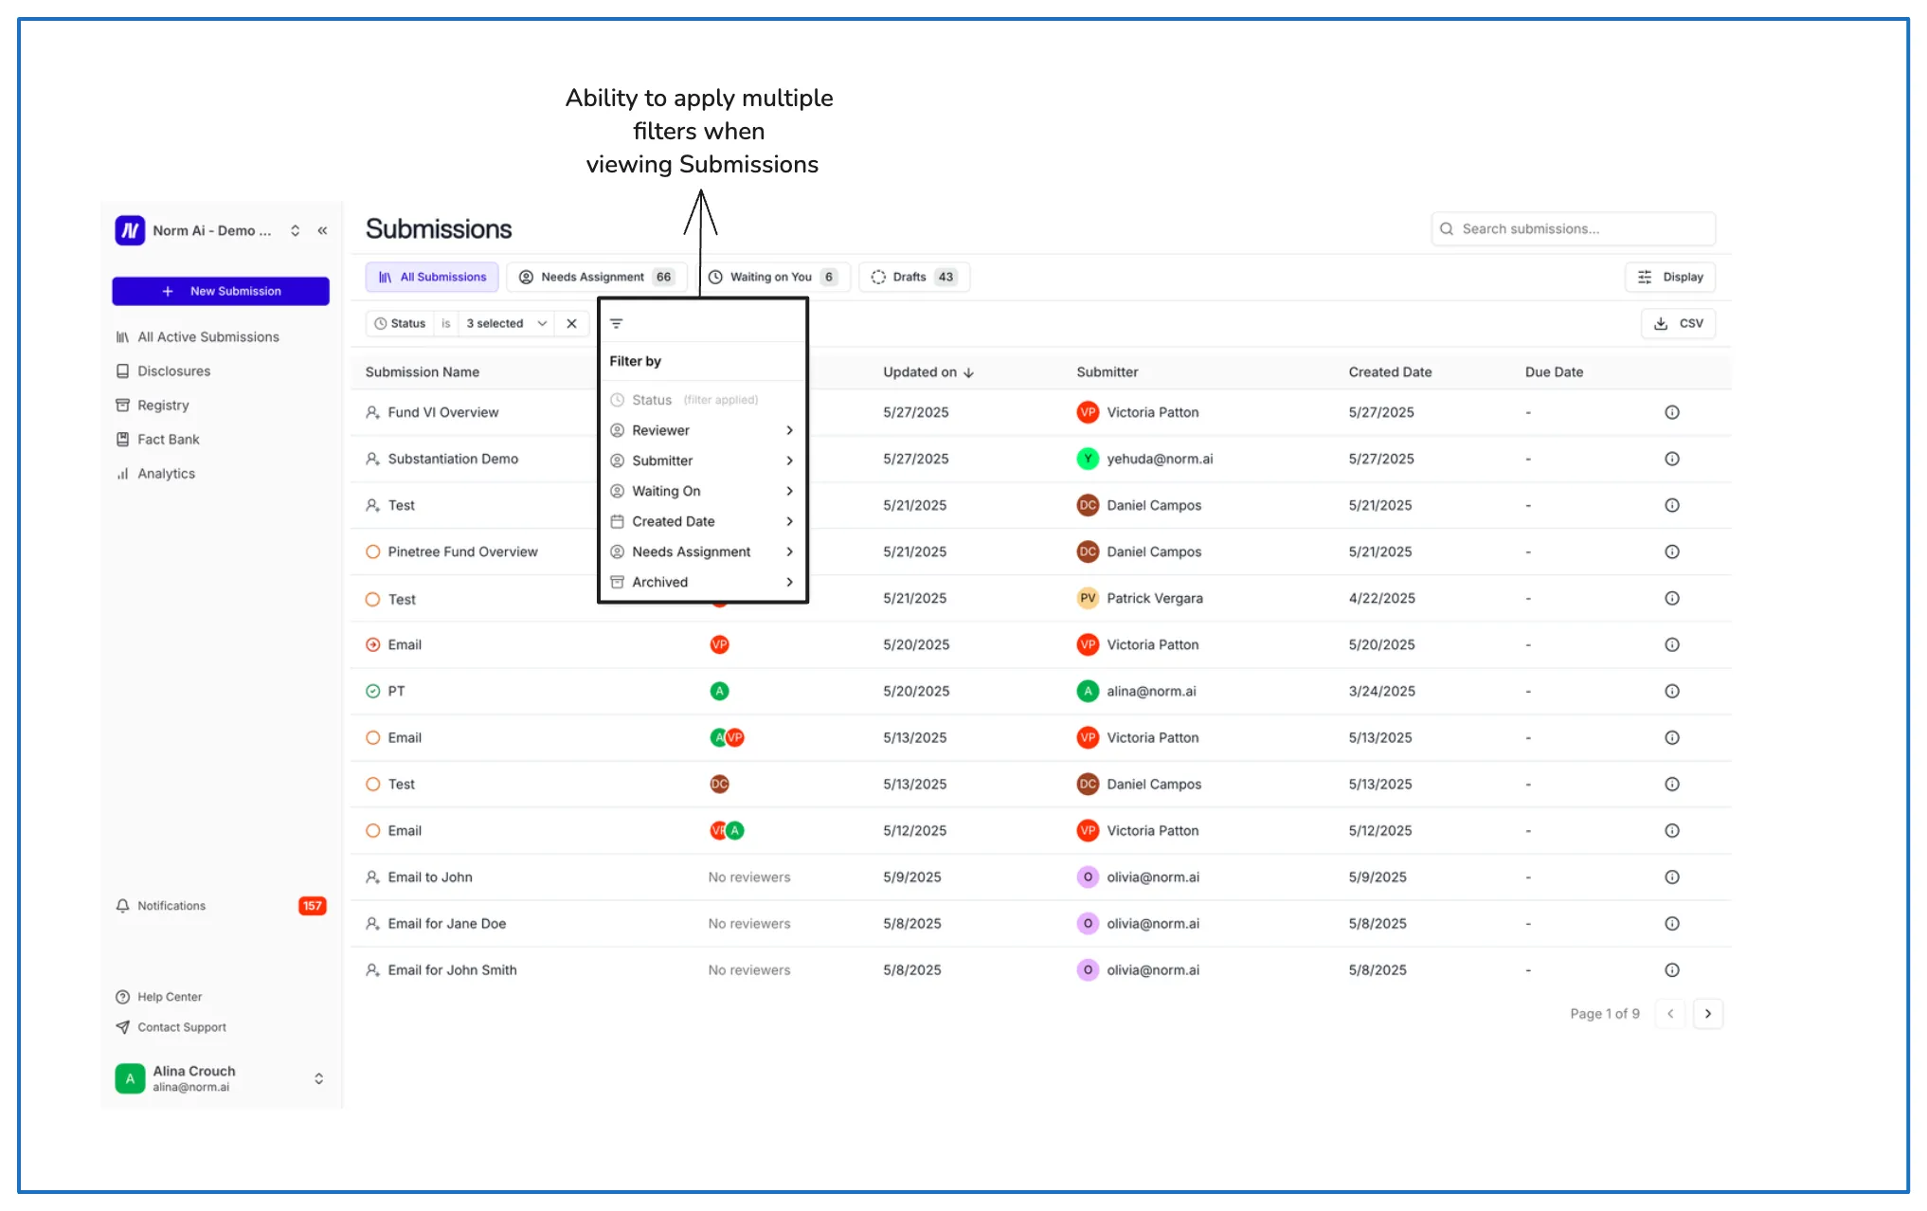Click the green status icon next to PT
This screenshot has width=1927, height=1211.
(372, 691)
